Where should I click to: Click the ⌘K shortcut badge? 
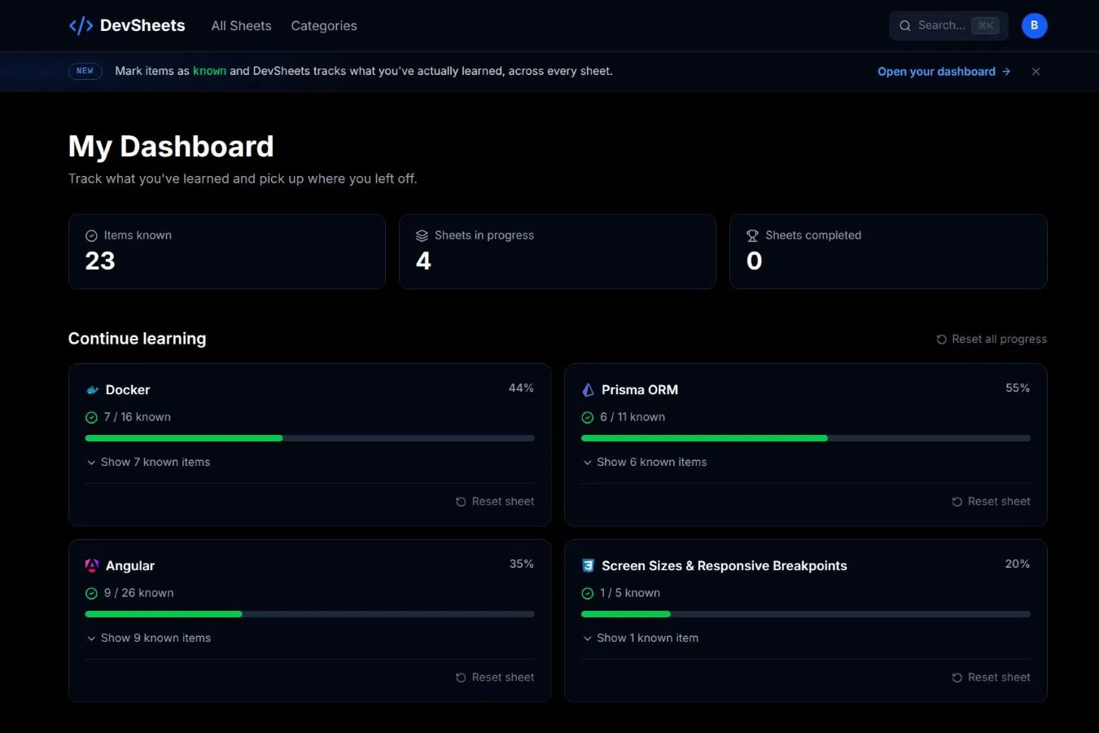coord(985,26)
